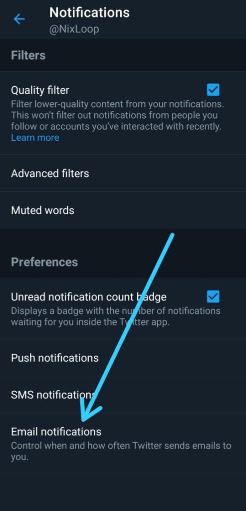Go back using the left arrow icon

coord(19,19)
